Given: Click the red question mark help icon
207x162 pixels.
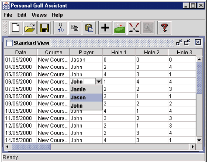Looking at the screenshot, I should pyautogui.click(x=165, y=28).
